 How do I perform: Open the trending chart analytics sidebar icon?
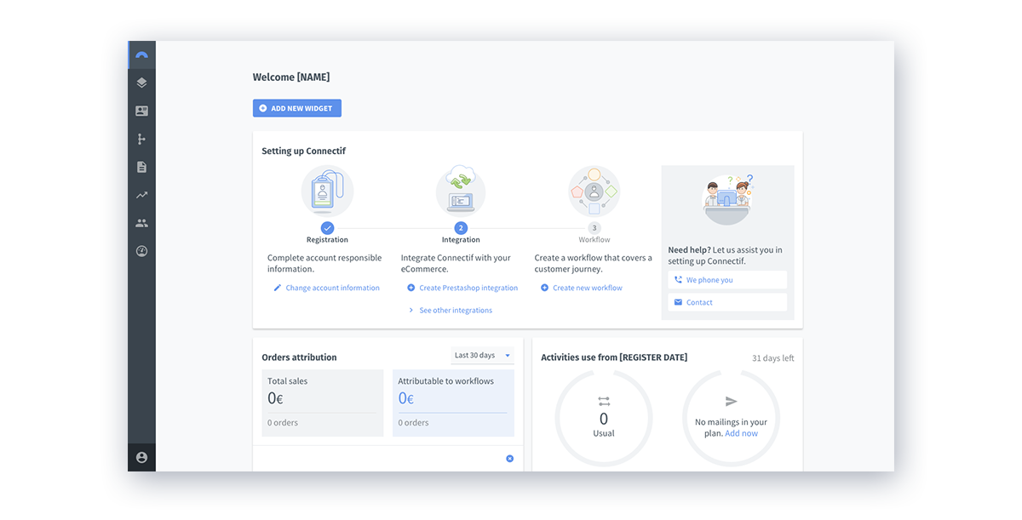click(141, 195)
